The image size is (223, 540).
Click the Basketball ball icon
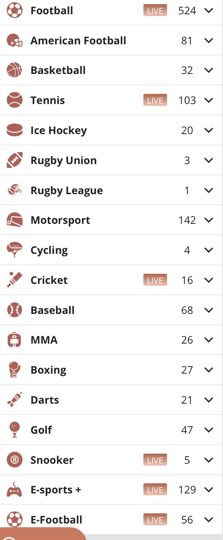(x=15, y=70)
